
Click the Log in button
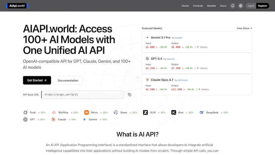(x=251, y=6)
